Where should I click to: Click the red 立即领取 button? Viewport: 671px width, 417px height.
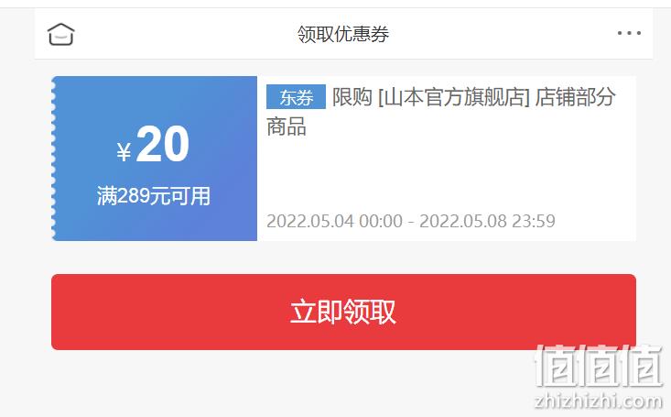tap(343, 312)
